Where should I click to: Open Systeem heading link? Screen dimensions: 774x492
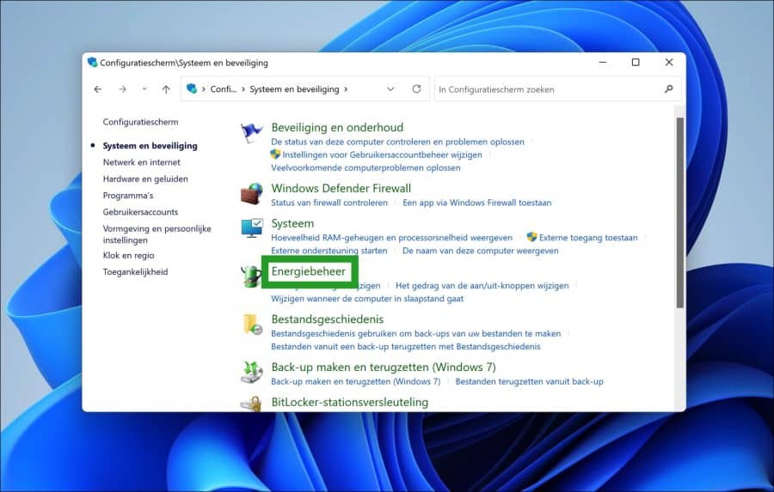click(x=292, y=223)
